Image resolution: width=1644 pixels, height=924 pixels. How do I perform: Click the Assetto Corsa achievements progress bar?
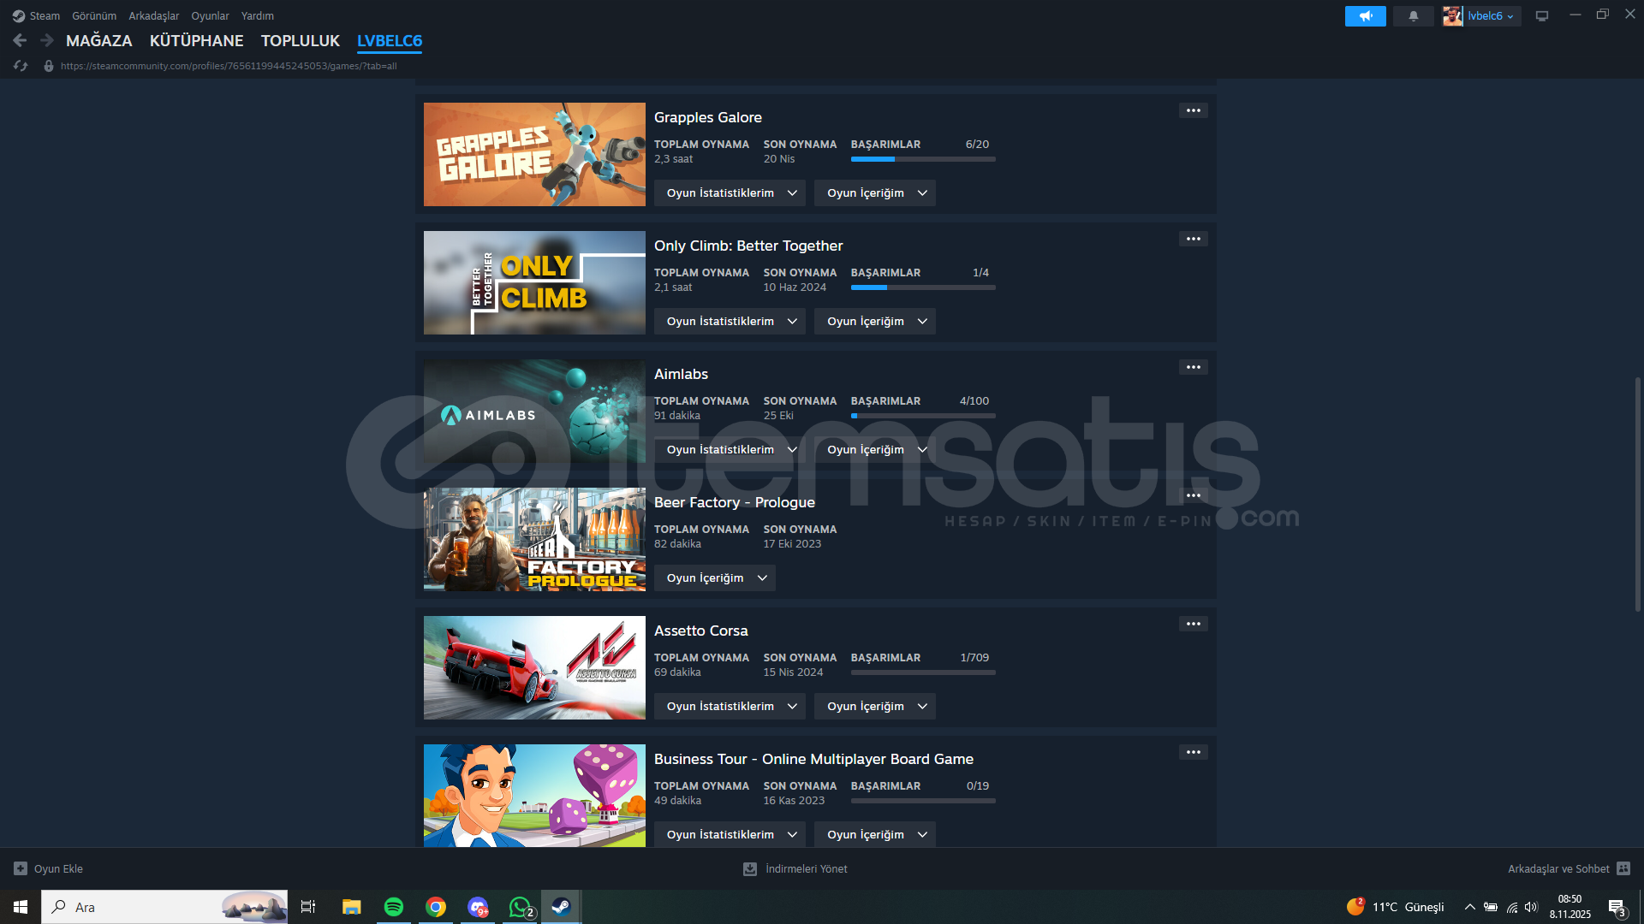coord(922,672)
